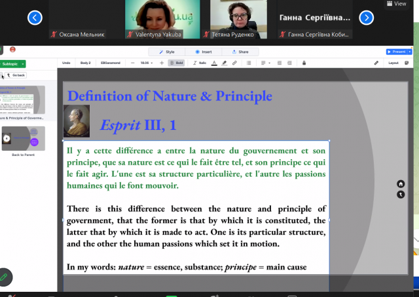Image resolution: width=419 pixels, height=297 pixels.
Task: Select Ганна Сергіївна participant tile
Action: coord(315,19)
